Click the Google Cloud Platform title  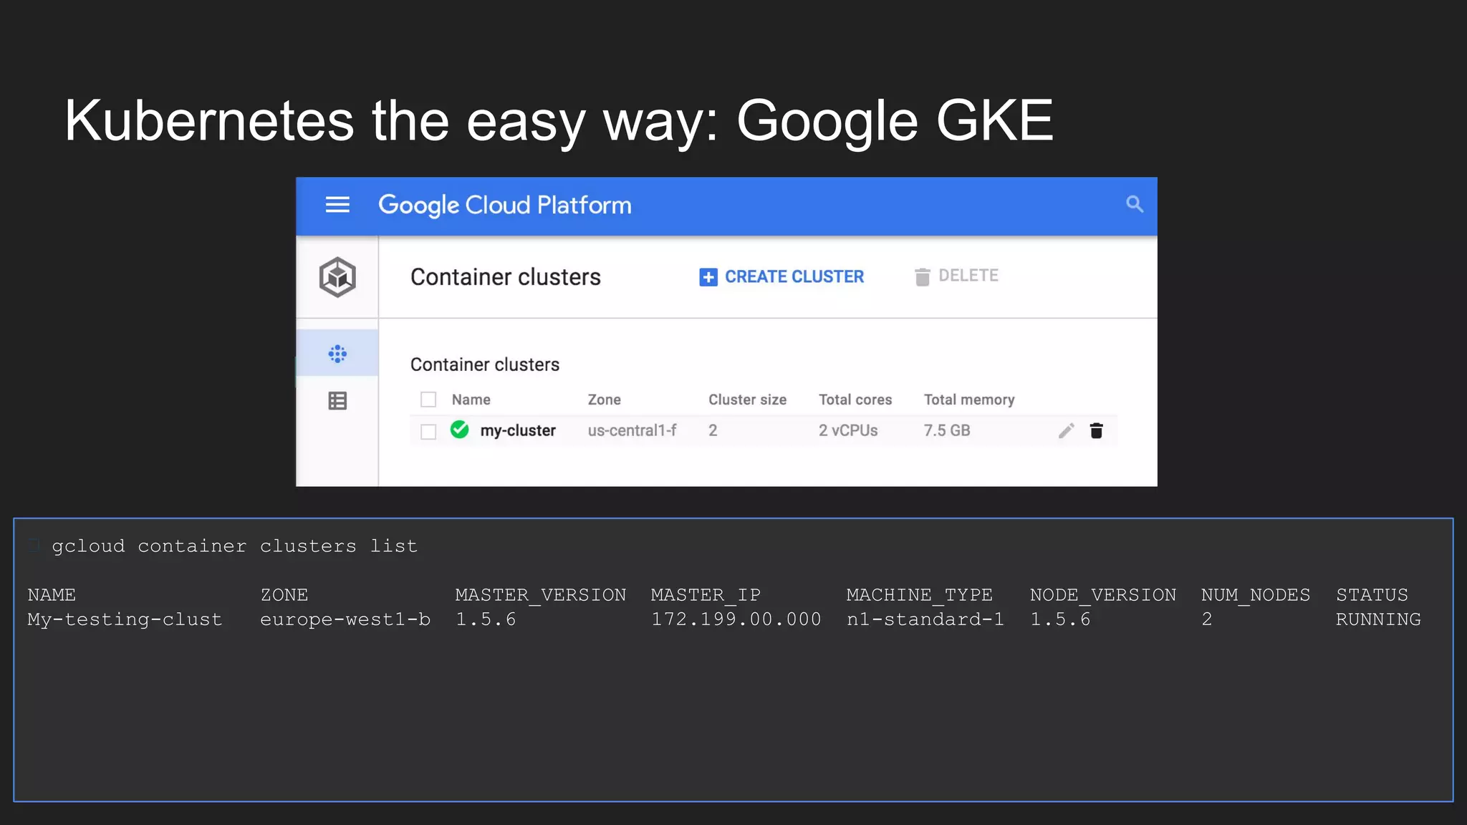[505, 206]
